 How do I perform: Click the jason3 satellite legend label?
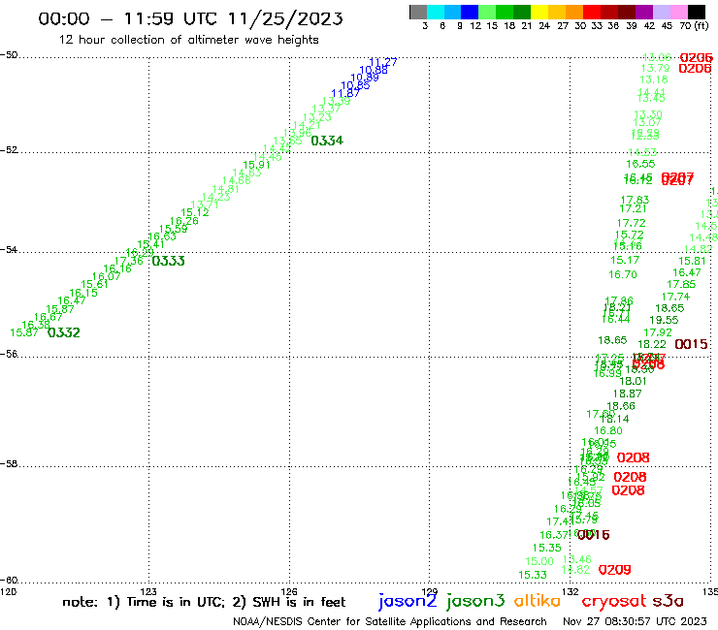[x=475, y=601]
